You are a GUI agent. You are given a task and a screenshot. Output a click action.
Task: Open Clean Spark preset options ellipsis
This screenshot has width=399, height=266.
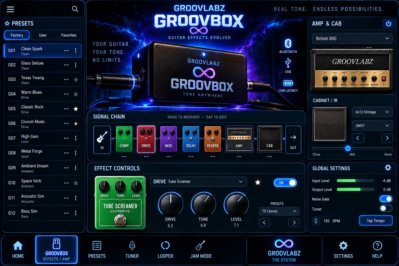pyautogui.click(x=66, y=51)
